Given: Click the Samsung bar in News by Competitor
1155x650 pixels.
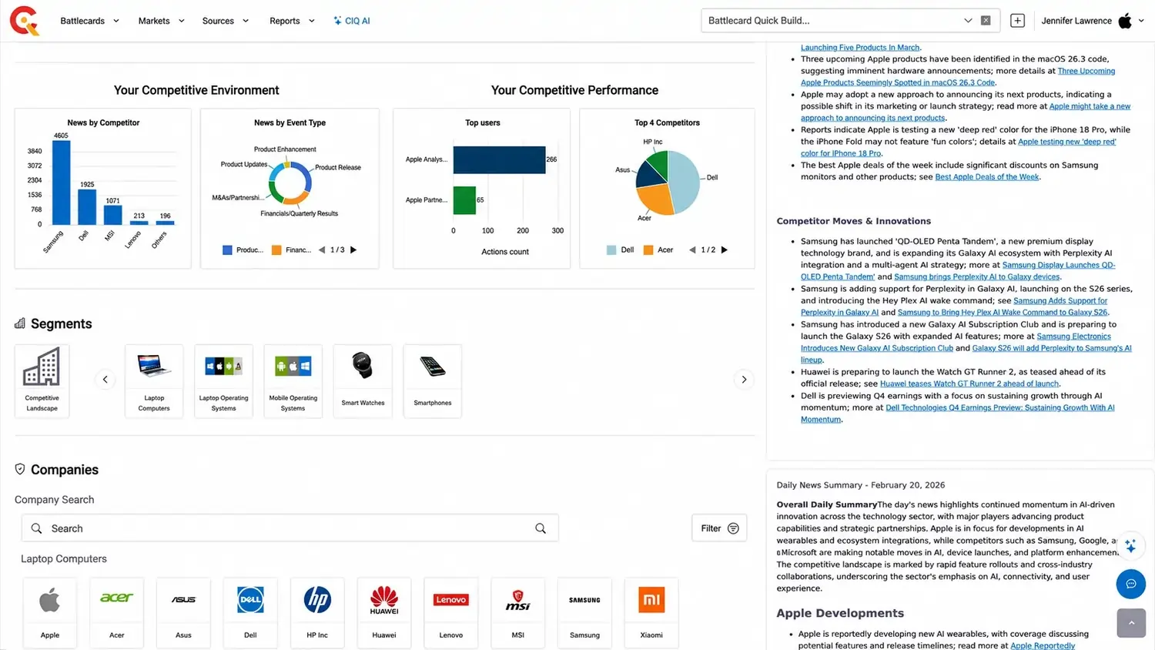Looking at the screenshot, I should (x=61, y=183).
